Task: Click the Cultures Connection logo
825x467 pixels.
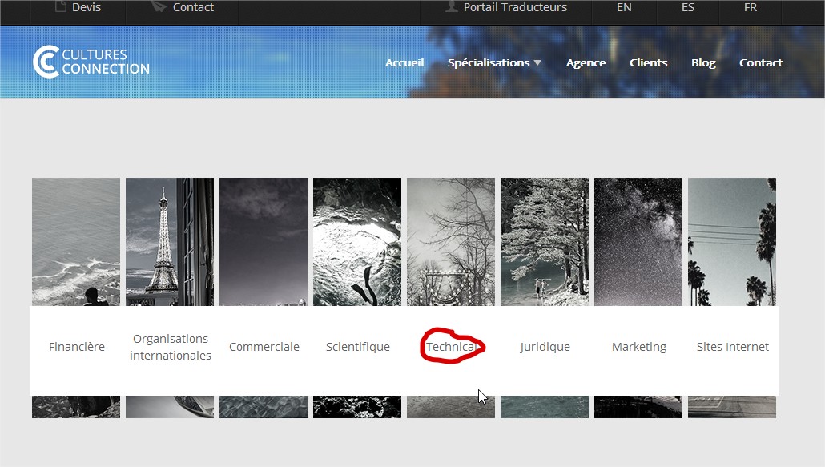Action: [x=91, y=62]
